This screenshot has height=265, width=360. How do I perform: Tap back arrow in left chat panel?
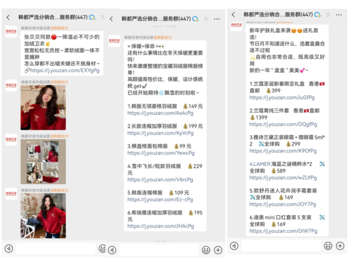tap(8, 17)
